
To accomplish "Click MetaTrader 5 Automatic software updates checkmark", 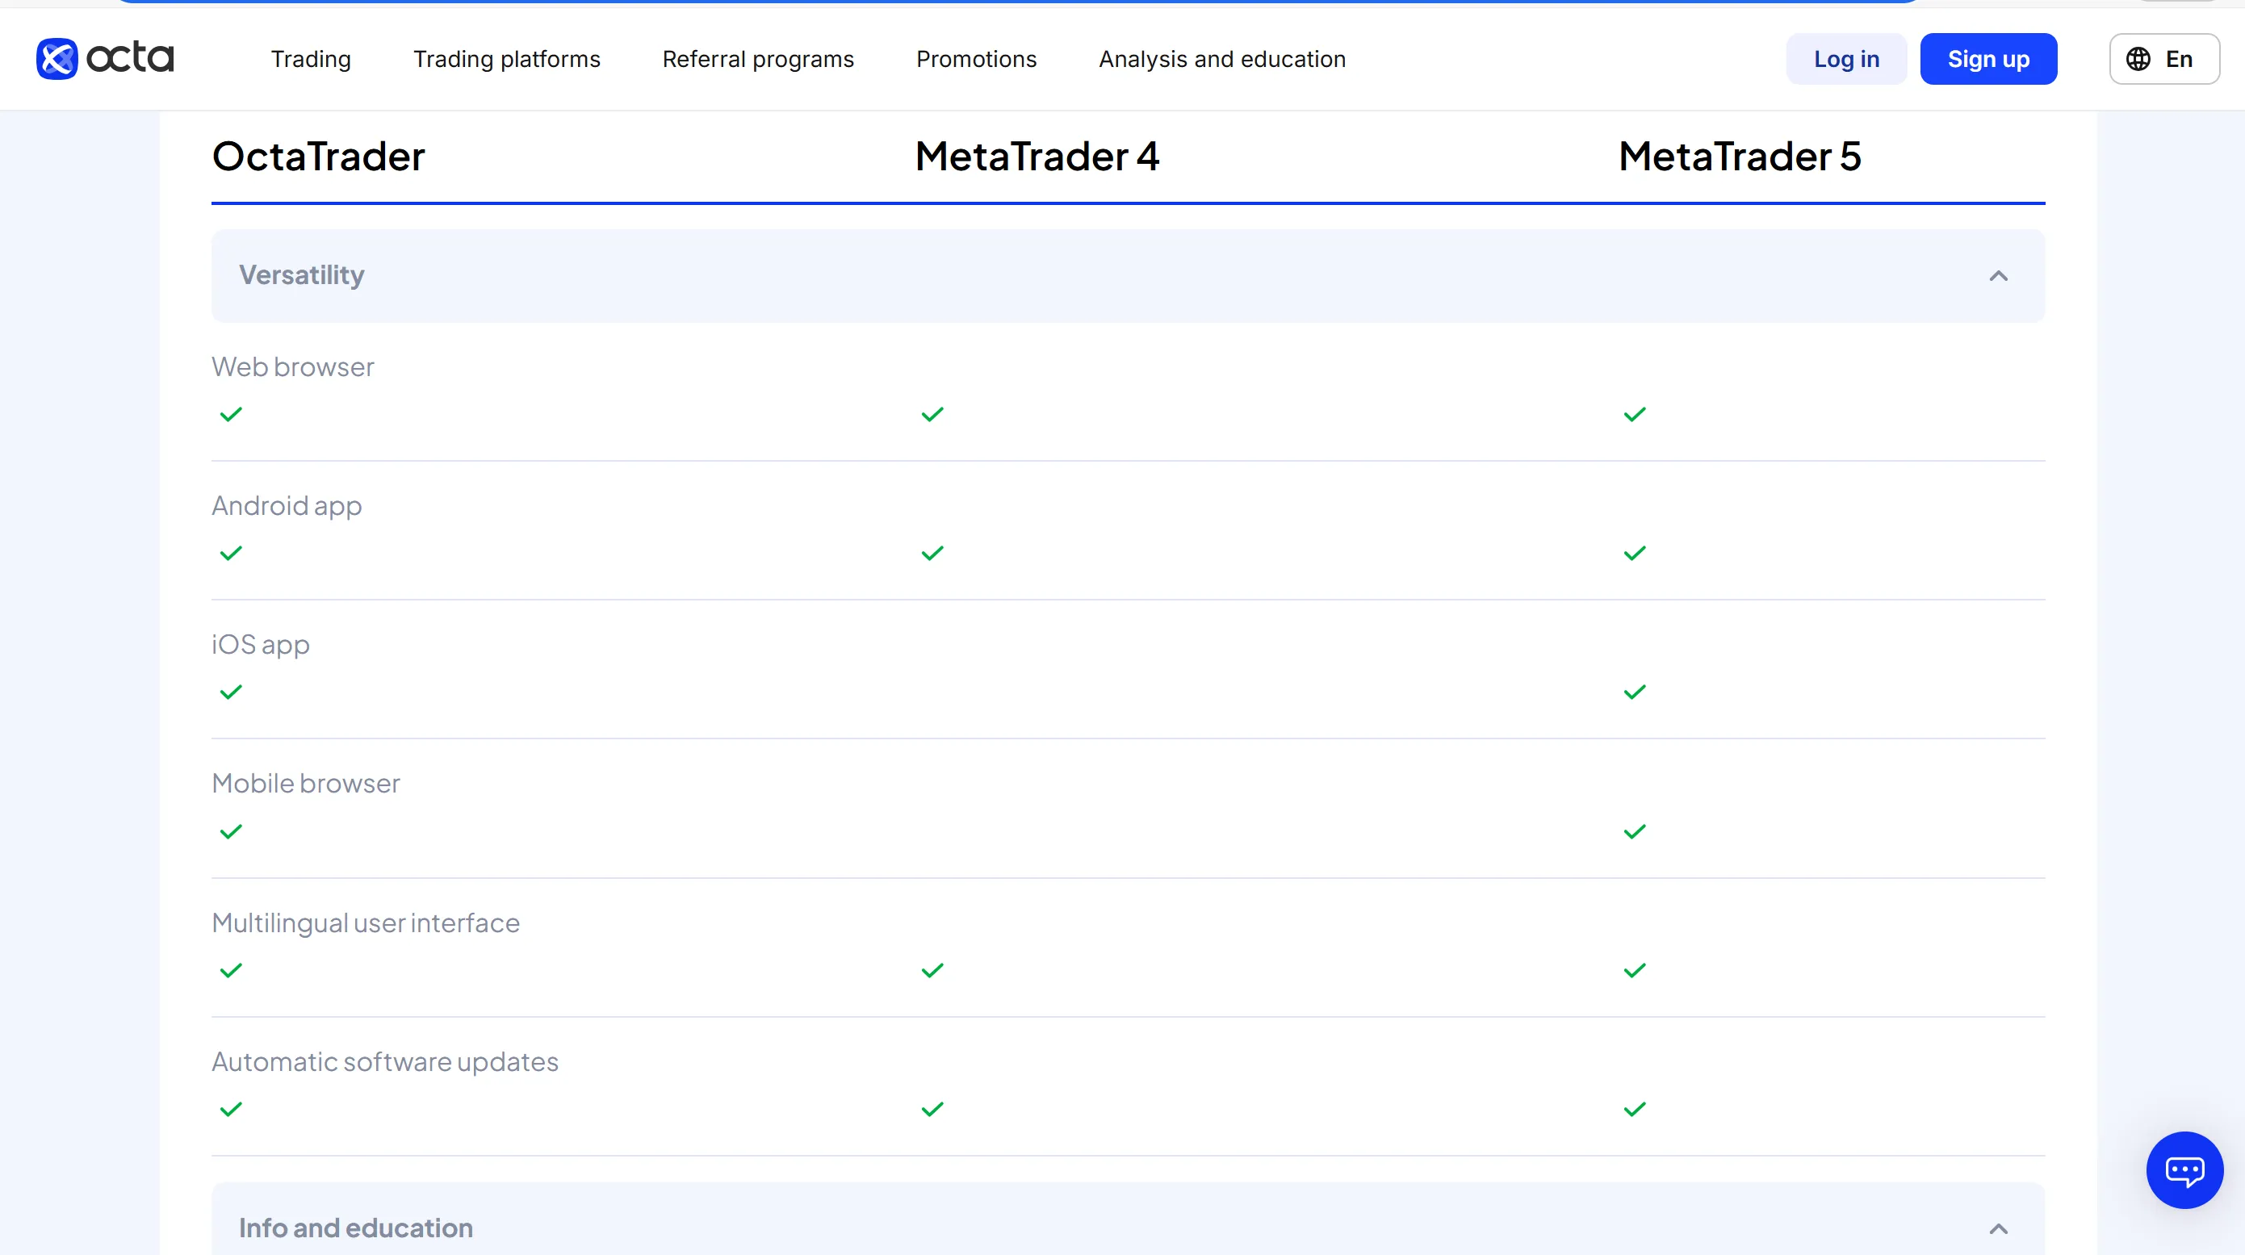I will [x=1635, y=1110].
